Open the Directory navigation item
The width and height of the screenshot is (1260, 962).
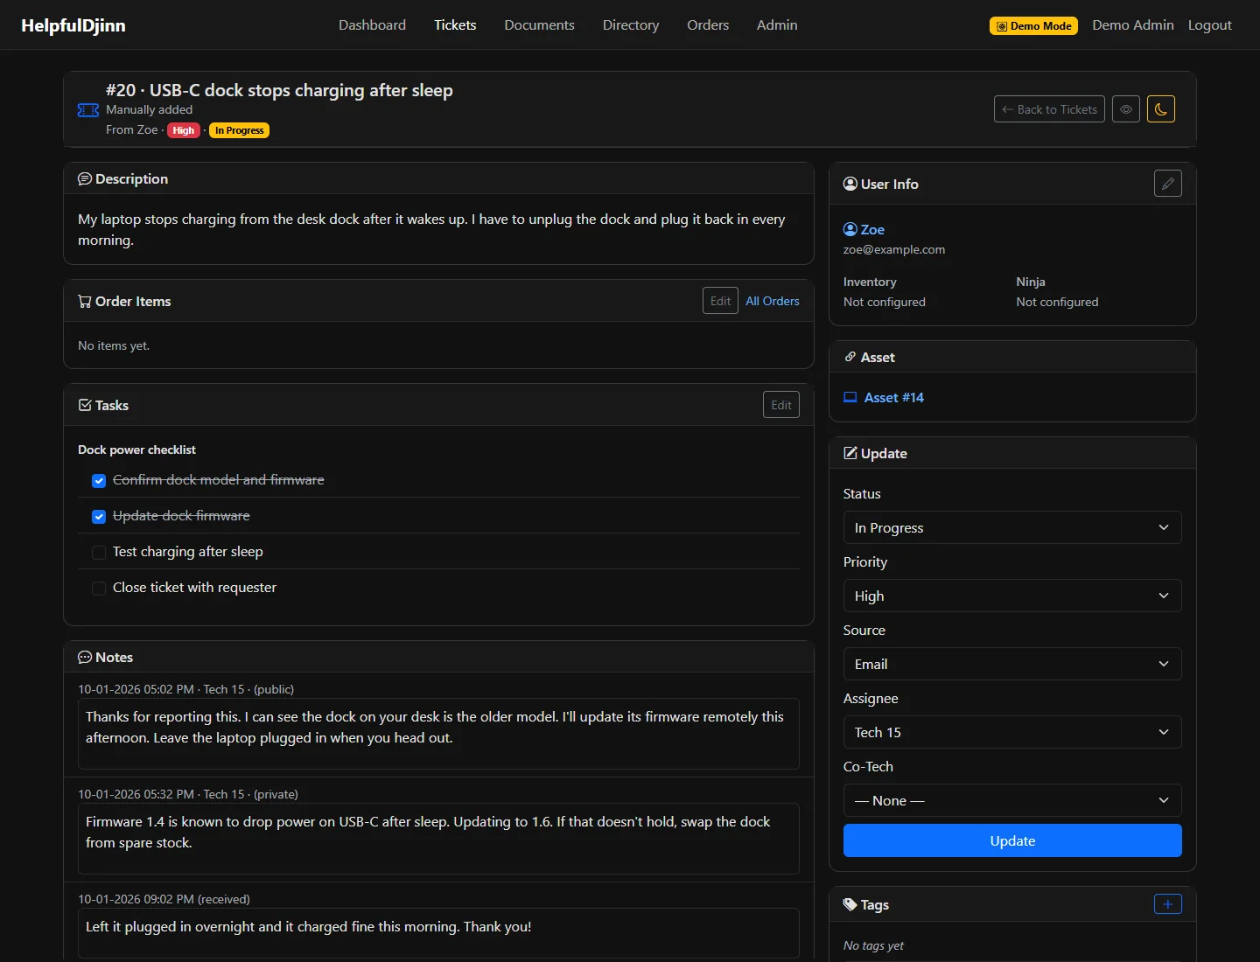631,24
